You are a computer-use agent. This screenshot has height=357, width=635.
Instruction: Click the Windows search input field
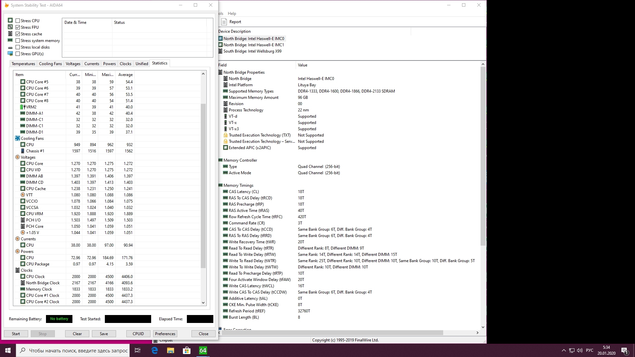[x=78, y=350]
